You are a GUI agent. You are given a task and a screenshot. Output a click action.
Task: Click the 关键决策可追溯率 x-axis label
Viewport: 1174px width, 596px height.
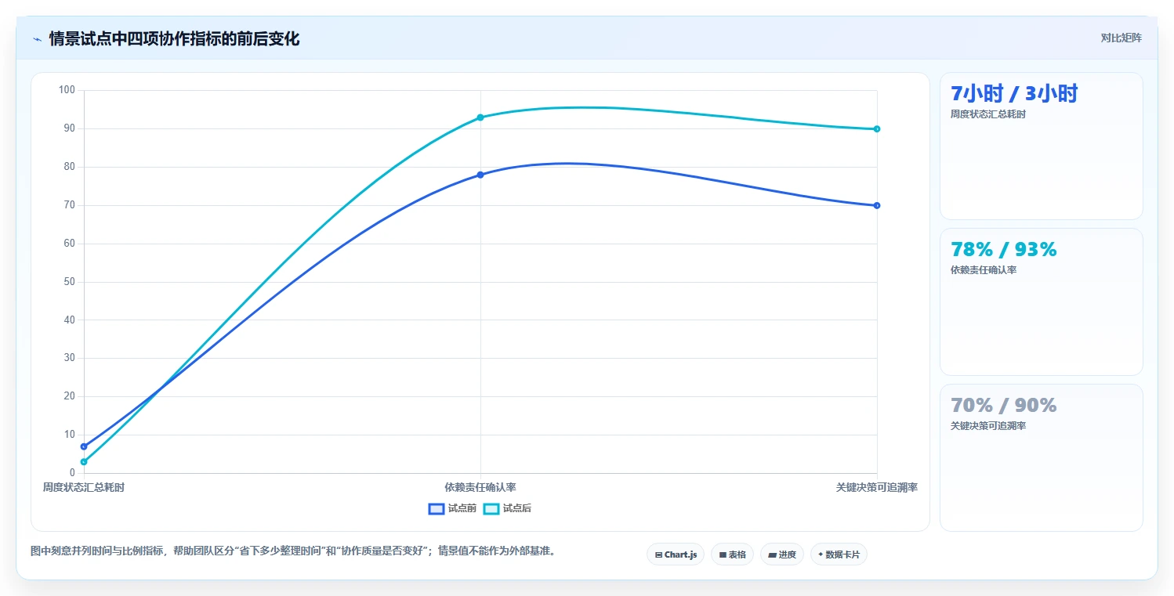click(877, 487)
